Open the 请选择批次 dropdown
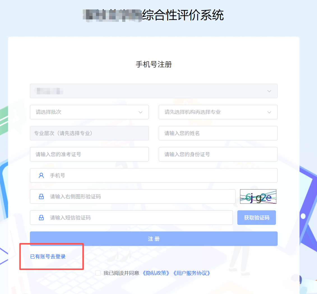 click(x=89, y=112)
